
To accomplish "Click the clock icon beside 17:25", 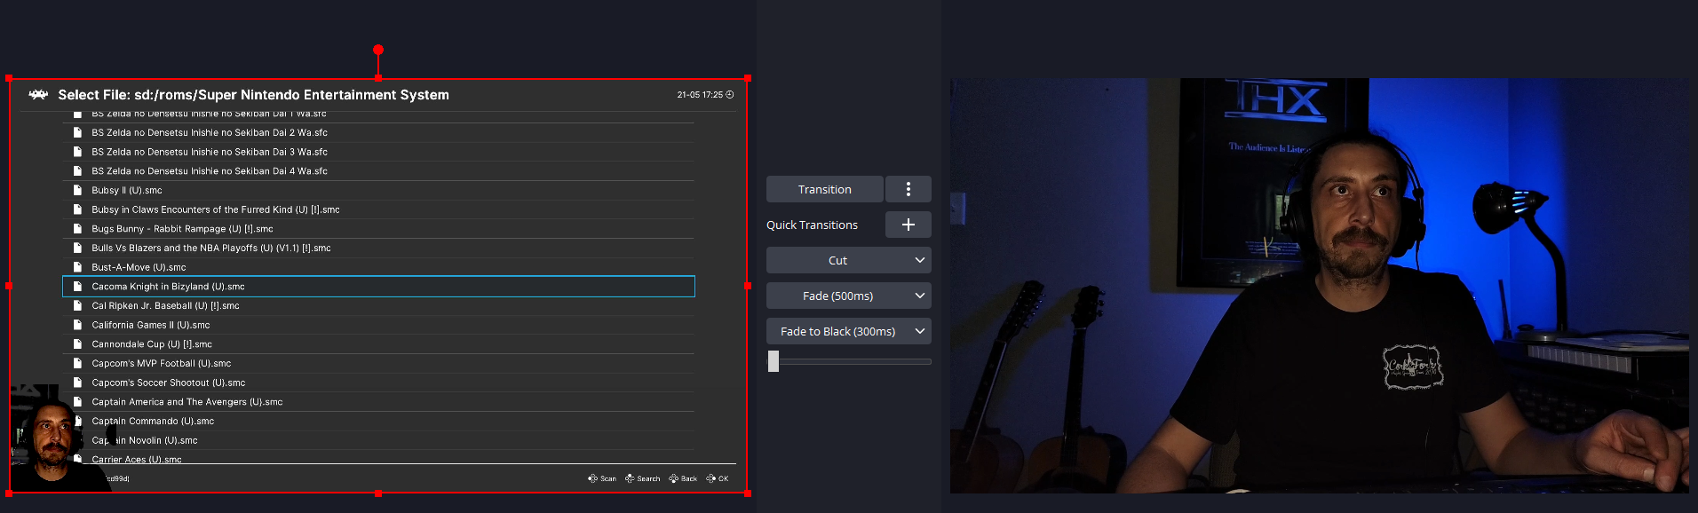I will (730, 94).
